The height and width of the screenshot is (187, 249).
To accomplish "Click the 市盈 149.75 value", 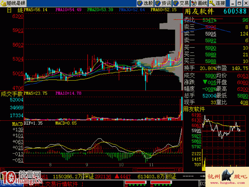I will [240, 68].
